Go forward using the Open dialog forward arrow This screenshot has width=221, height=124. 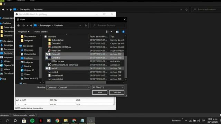pyautogui.click(x=23, y=25)
